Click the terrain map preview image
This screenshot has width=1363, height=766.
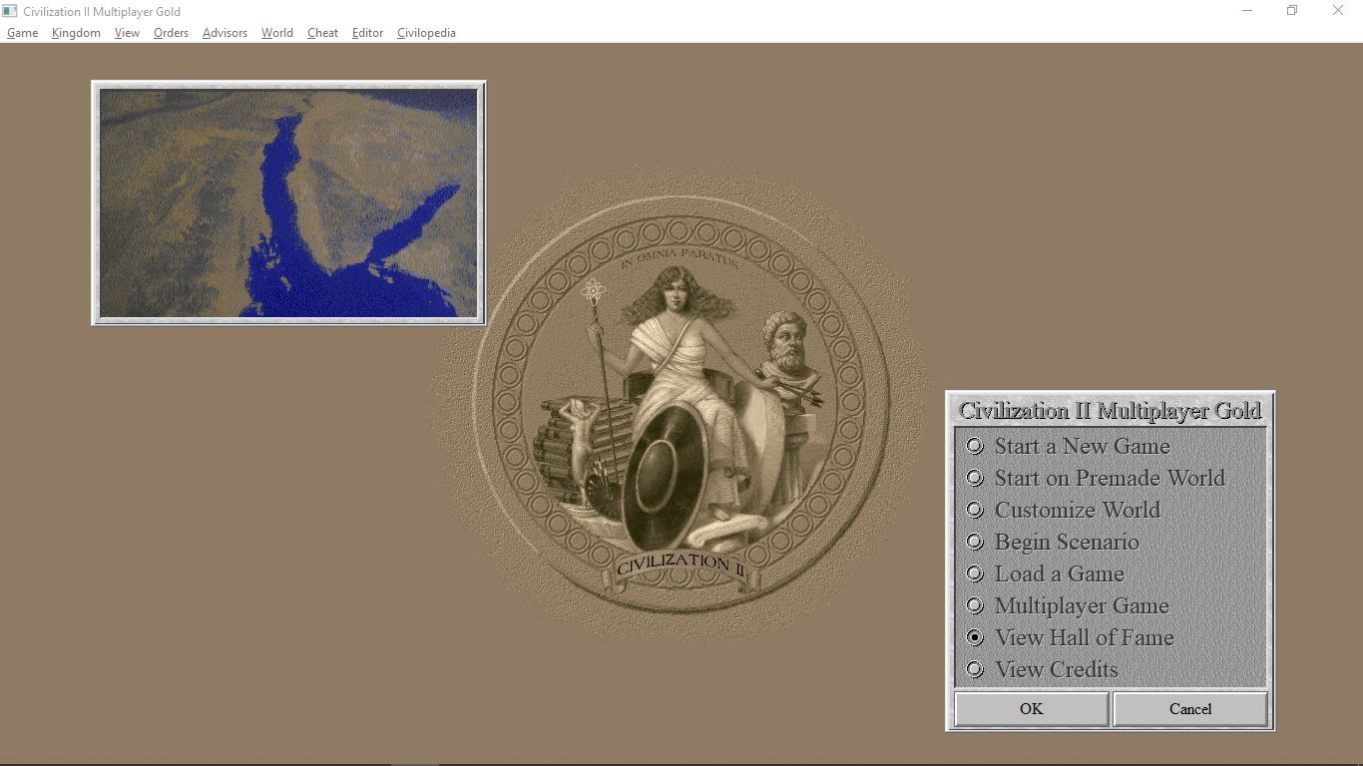coord(288,202)
